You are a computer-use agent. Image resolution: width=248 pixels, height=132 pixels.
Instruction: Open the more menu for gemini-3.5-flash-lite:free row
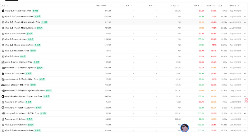coord(245,108)
